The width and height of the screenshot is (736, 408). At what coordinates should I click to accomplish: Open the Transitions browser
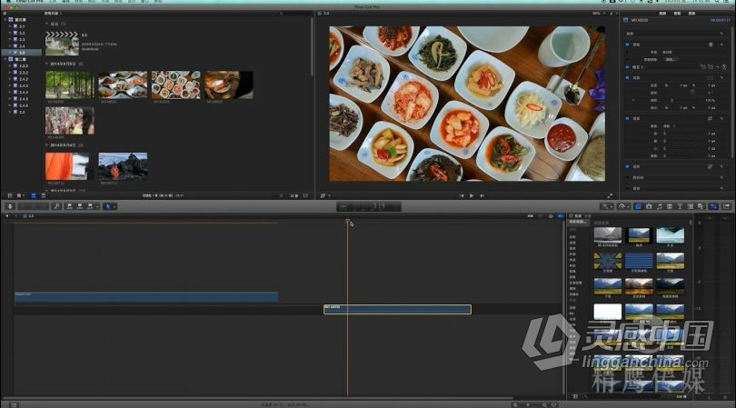(x=670, y=206)
